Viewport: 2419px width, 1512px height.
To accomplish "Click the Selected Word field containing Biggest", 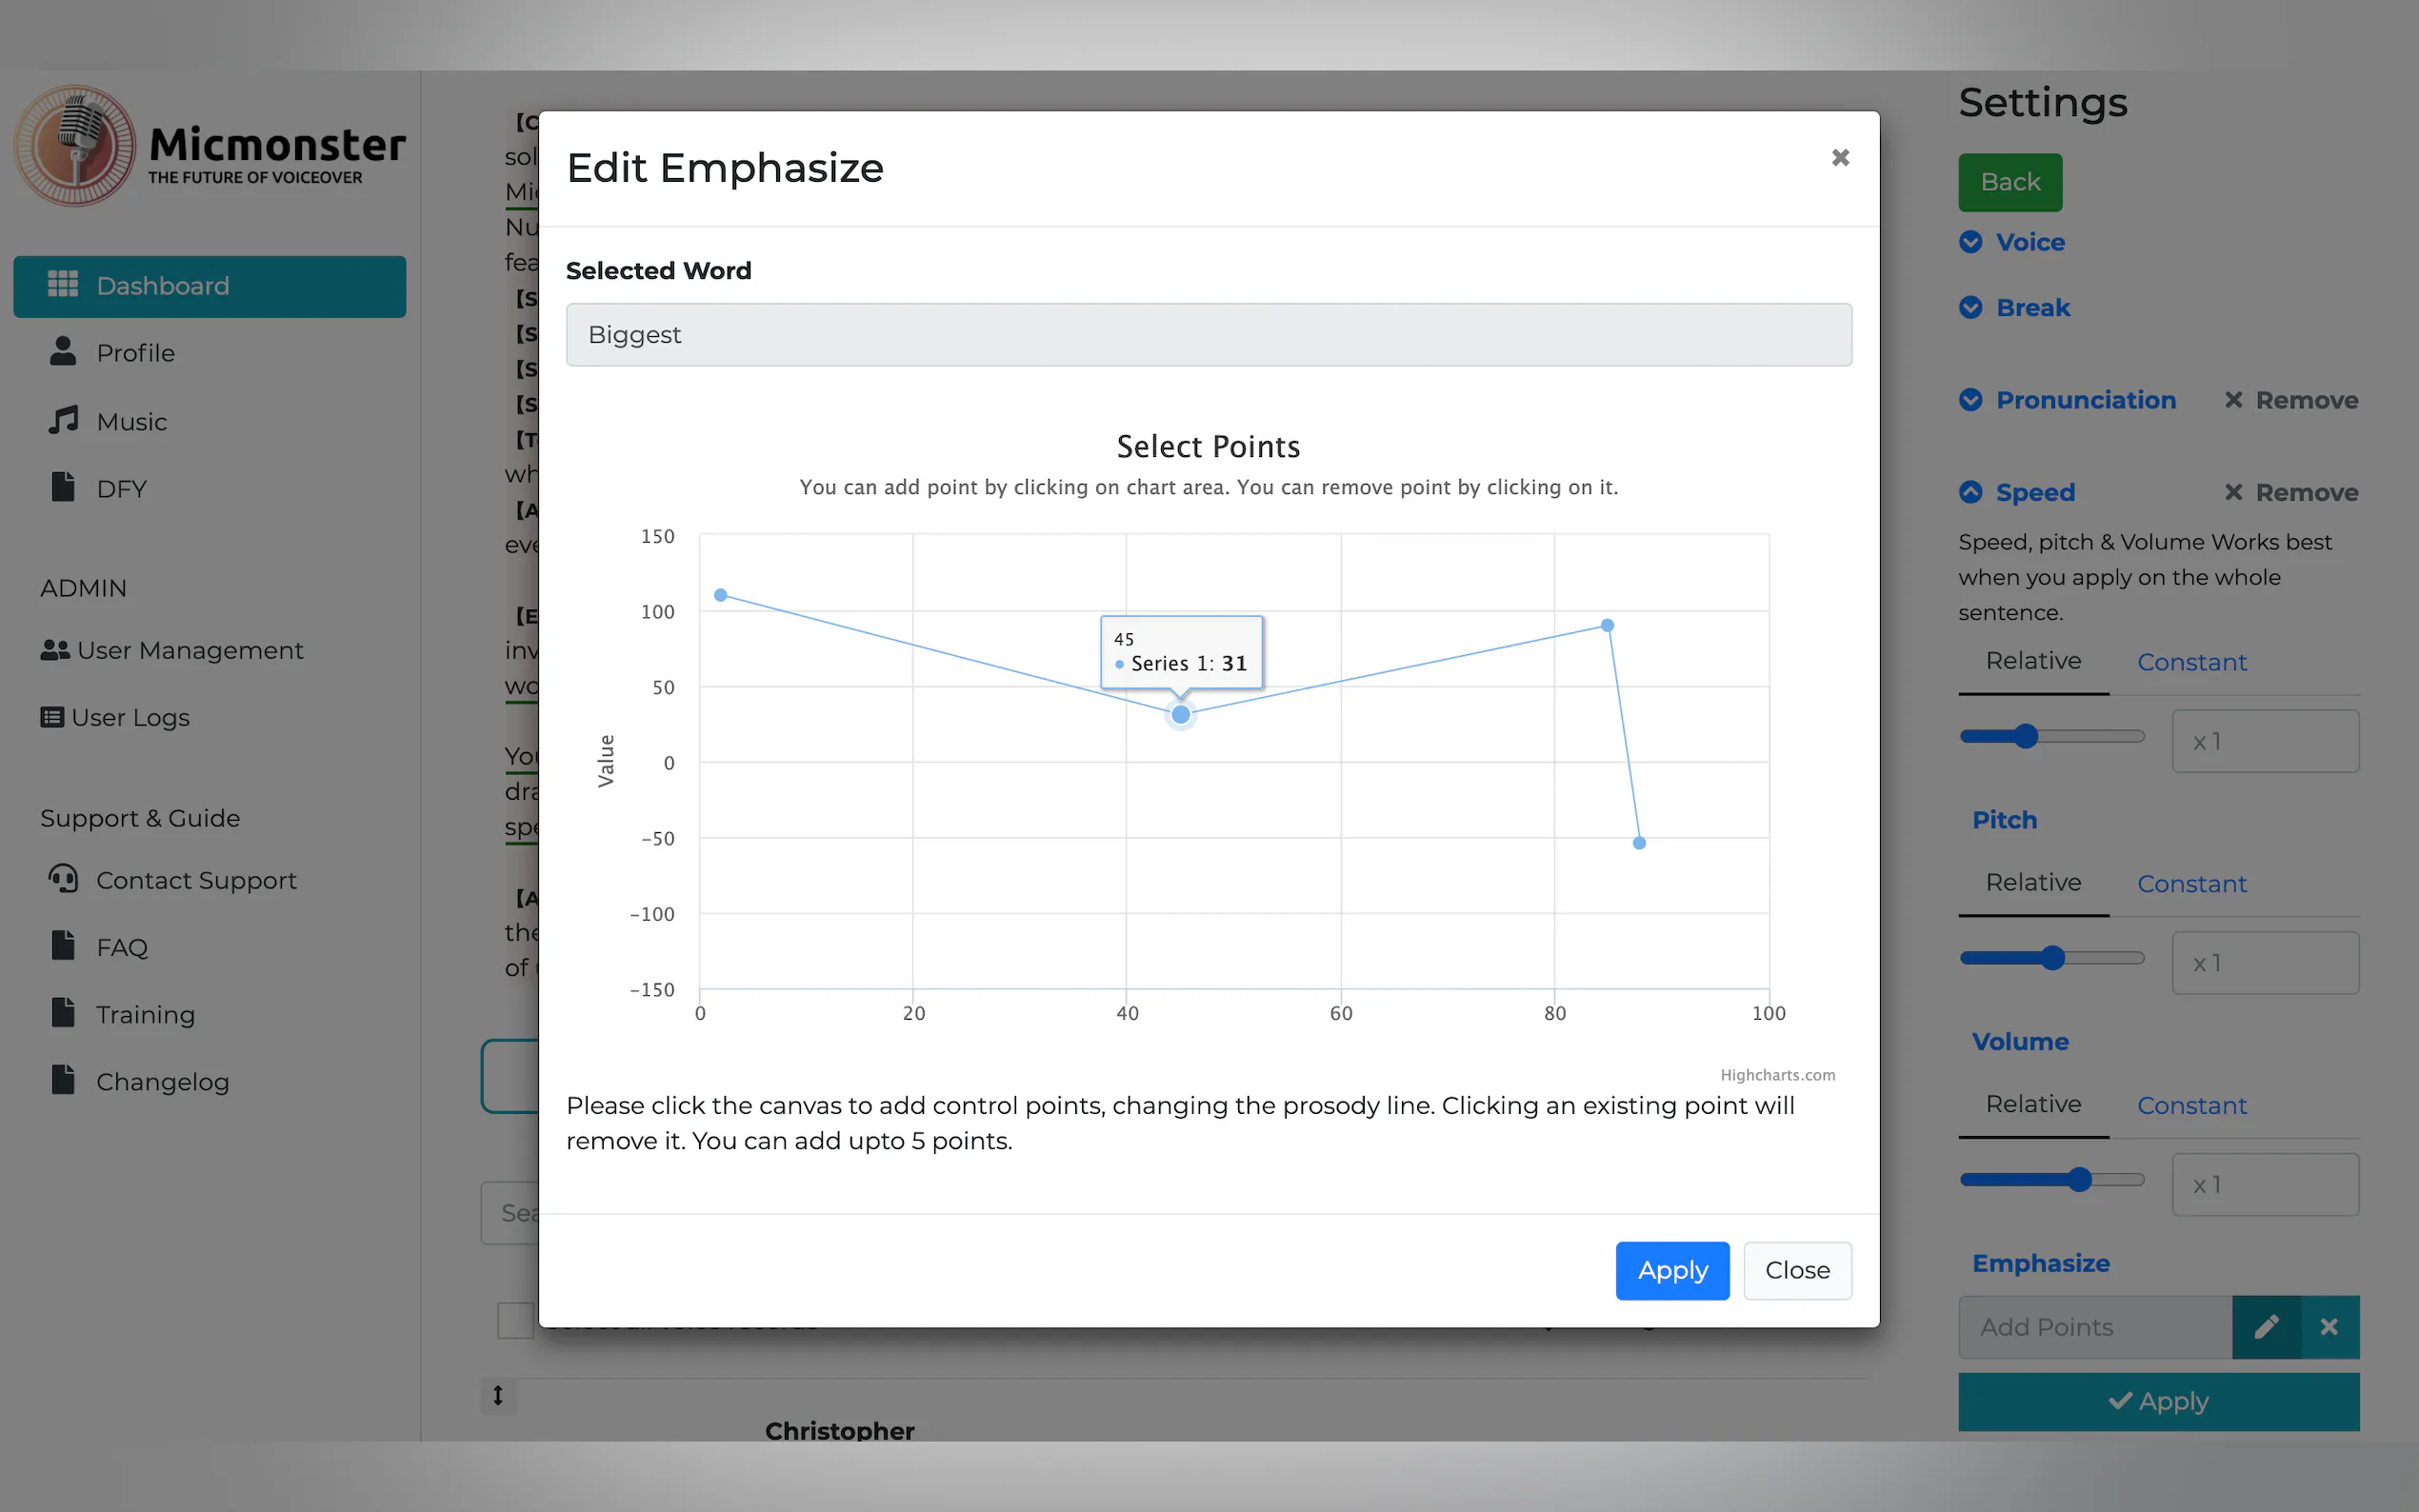I will [1208, 335].
